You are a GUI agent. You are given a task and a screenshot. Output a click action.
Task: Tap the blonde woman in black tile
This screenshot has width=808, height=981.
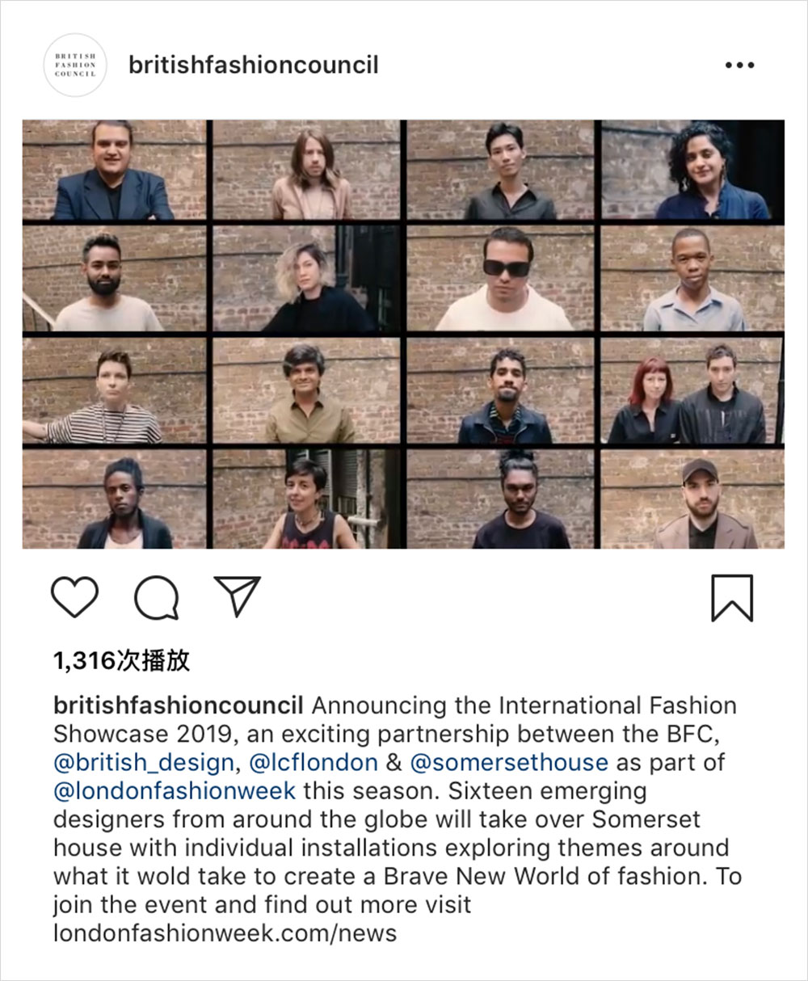[307, 279]
